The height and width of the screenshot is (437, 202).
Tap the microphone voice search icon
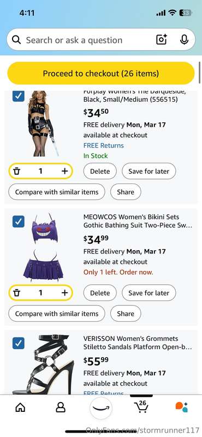(184, 40)
